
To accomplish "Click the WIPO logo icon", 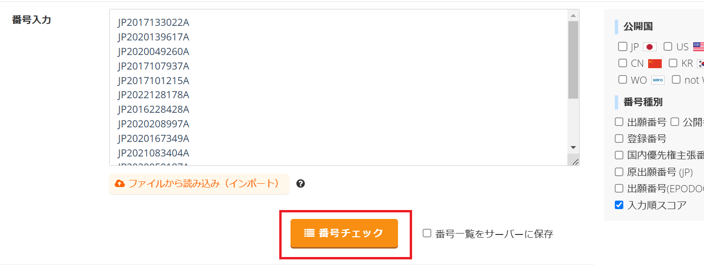I will [658, 80].
